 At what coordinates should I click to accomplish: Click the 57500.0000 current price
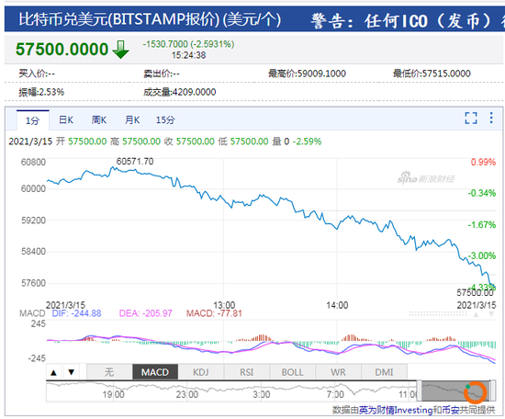pos(62,50)
